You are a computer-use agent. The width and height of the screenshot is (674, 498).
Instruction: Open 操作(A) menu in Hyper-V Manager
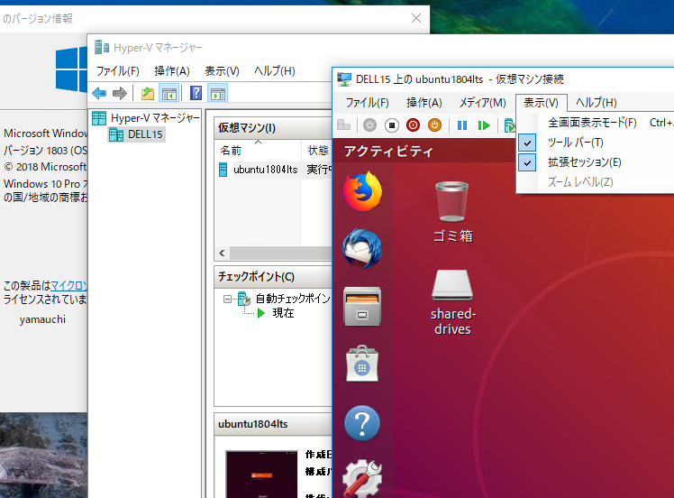[172, 71]
